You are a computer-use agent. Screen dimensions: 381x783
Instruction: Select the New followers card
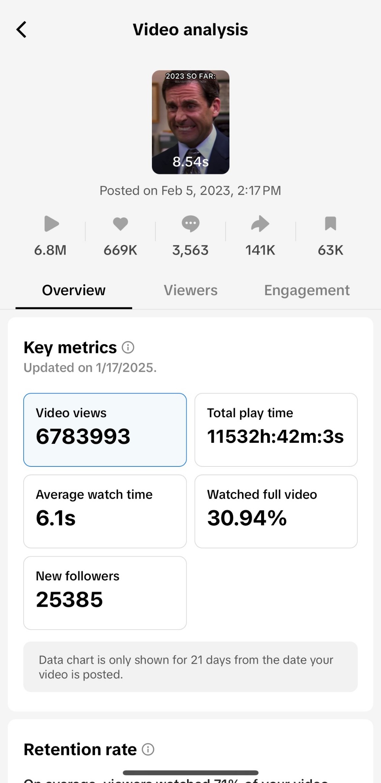coord(105,593)
